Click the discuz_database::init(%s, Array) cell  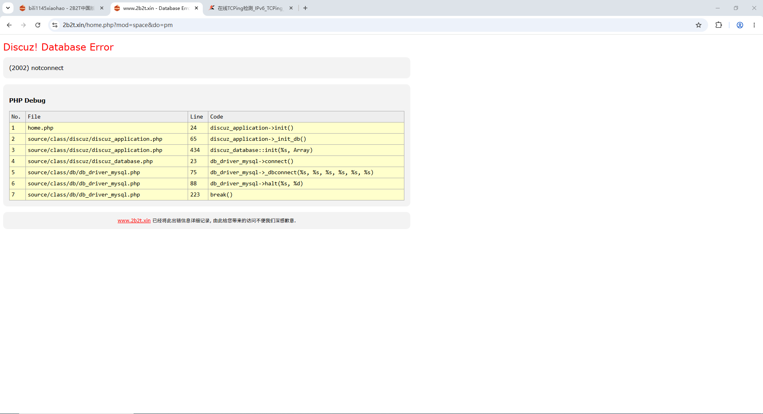pos(306,150)
